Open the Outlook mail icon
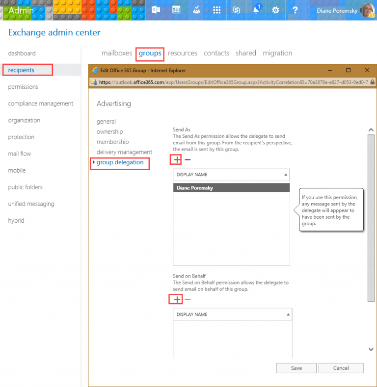Image resolution: width=377 pixels, height=387 pixels. click(x=156, y=10)
